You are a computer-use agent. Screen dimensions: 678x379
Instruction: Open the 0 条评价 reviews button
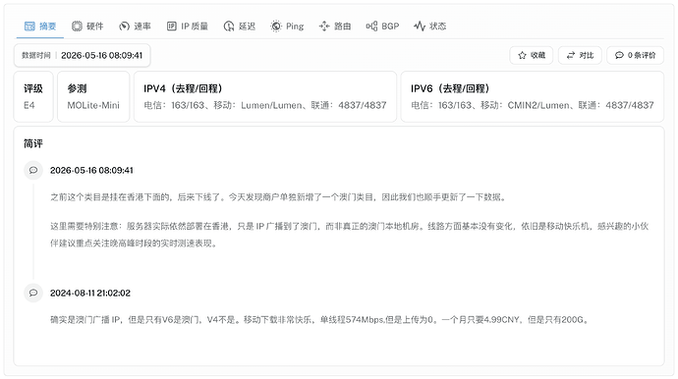pos(635,55)
